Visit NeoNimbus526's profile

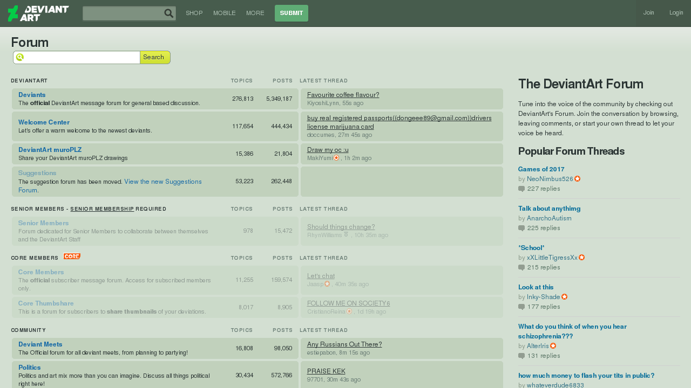pos(550,179)
